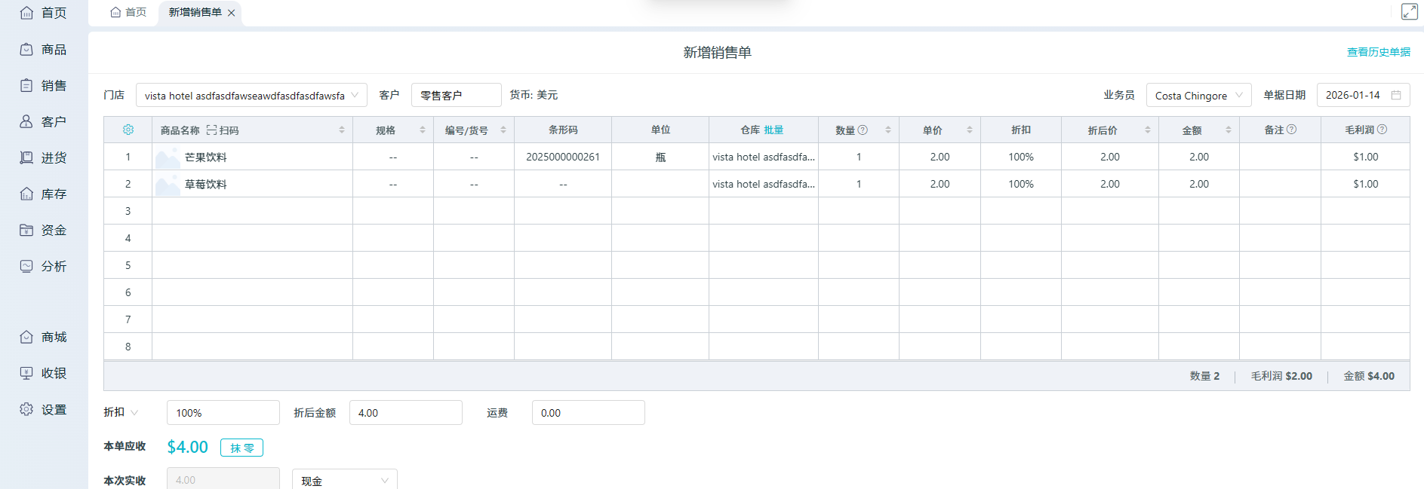Click the 抹零 round-off button
The image size is (1424, 489).
(241, 448)
